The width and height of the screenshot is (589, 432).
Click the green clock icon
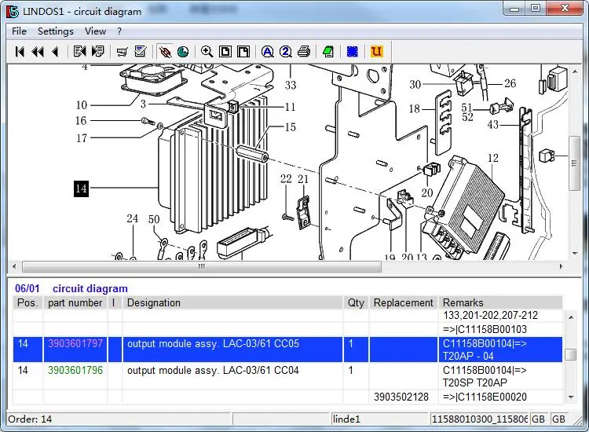point(183,52)
